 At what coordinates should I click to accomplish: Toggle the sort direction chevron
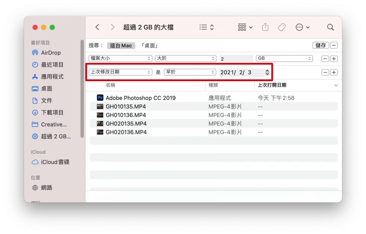tap(336, 86)
